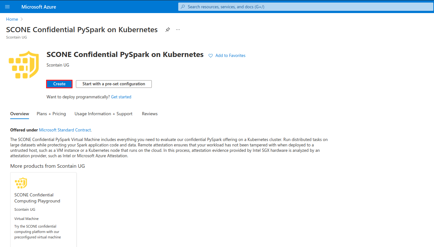
Task: Click the shield icon on the Playground card
Action: click(21, 183)
